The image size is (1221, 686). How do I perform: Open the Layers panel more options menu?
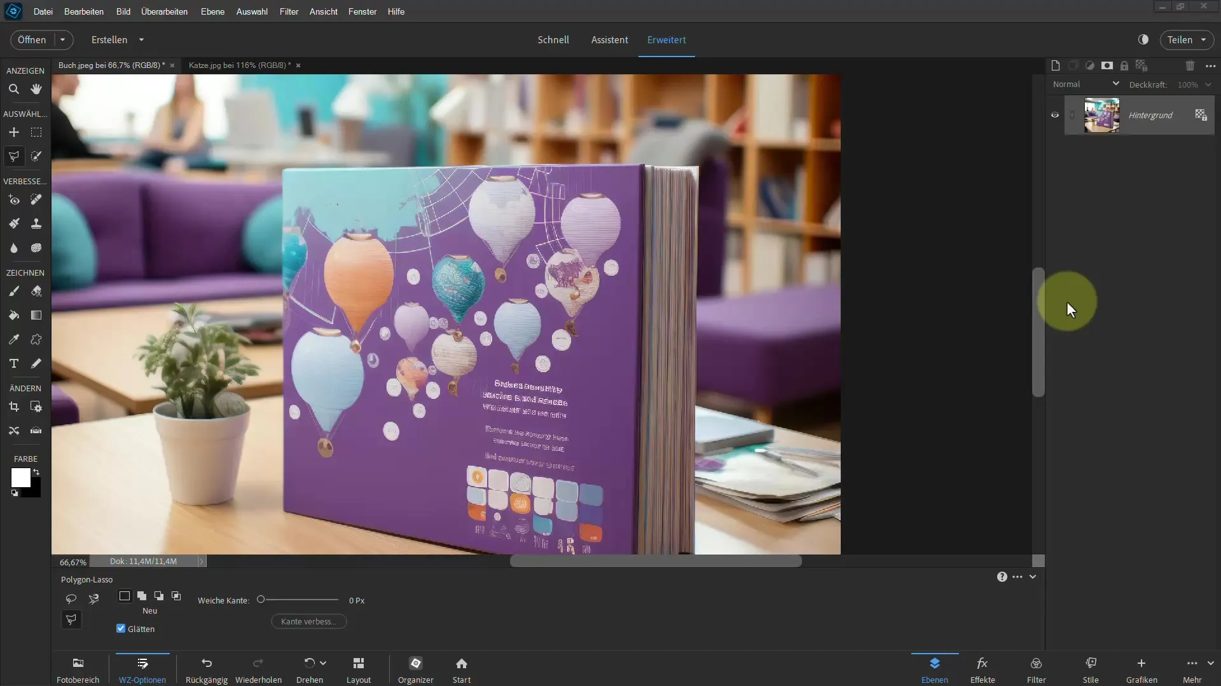1211,65
